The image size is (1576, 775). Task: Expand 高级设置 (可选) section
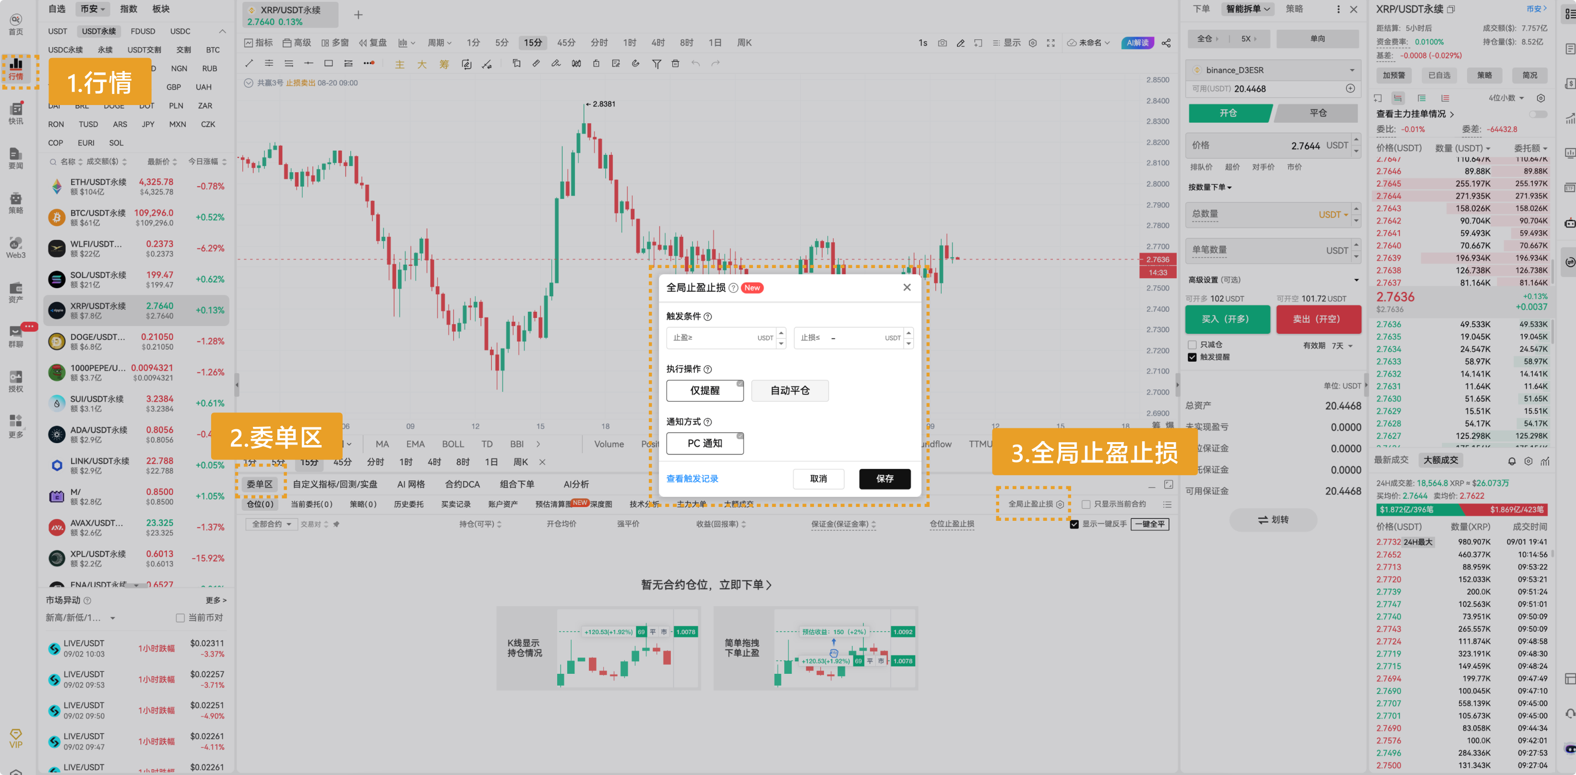click(1273, 280)
